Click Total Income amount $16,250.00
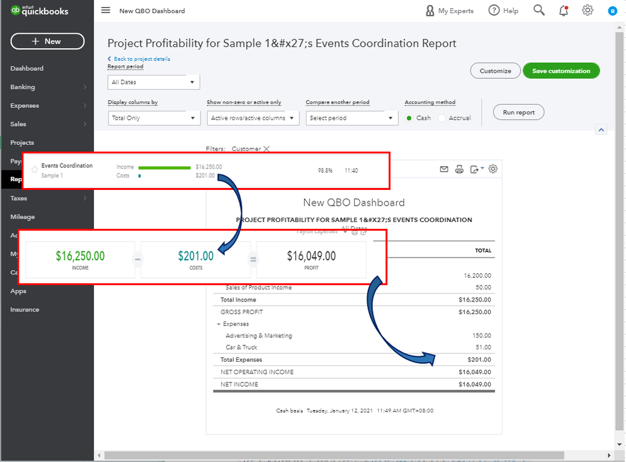This screenshot has height=462, width=626. 475,300
